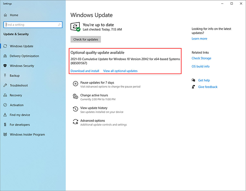Close the Settings window
Image resolution: width=246 pixels, height=191 pixels.
pos(241,3)
